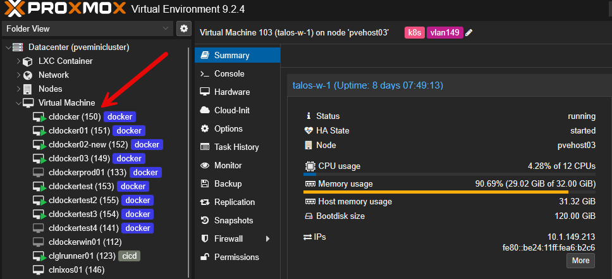The height and width of the screenshot is (279, 612).
Task: Click the Host memory usage icon
Action: click(x=310, y=202)
